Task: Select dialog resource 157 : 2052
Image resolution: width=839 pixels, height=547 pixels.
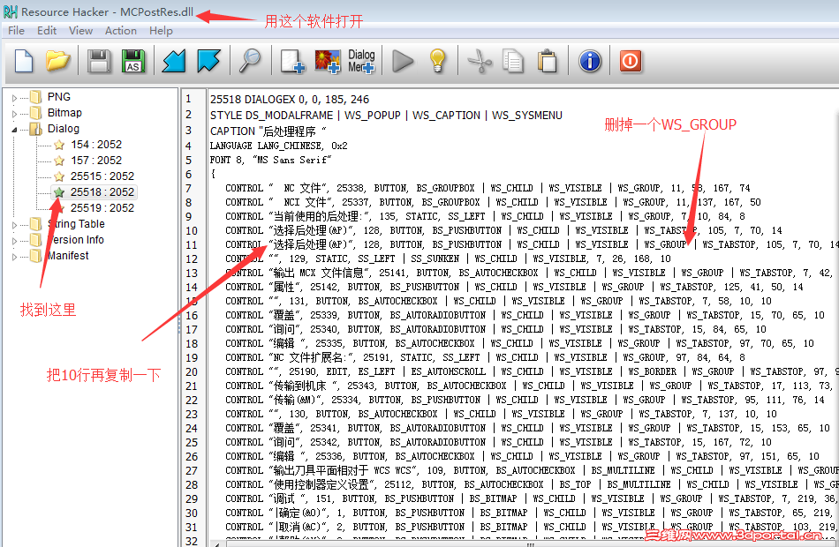Action: pos(96,161)
